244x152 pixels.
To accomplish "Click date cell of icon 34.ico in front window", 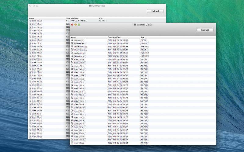I will 118,143.
